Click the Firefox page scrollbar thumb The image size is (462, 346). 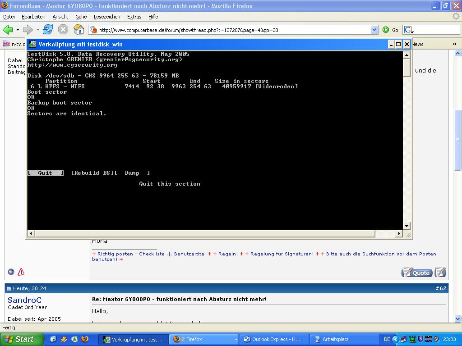[x=457, y=140]
